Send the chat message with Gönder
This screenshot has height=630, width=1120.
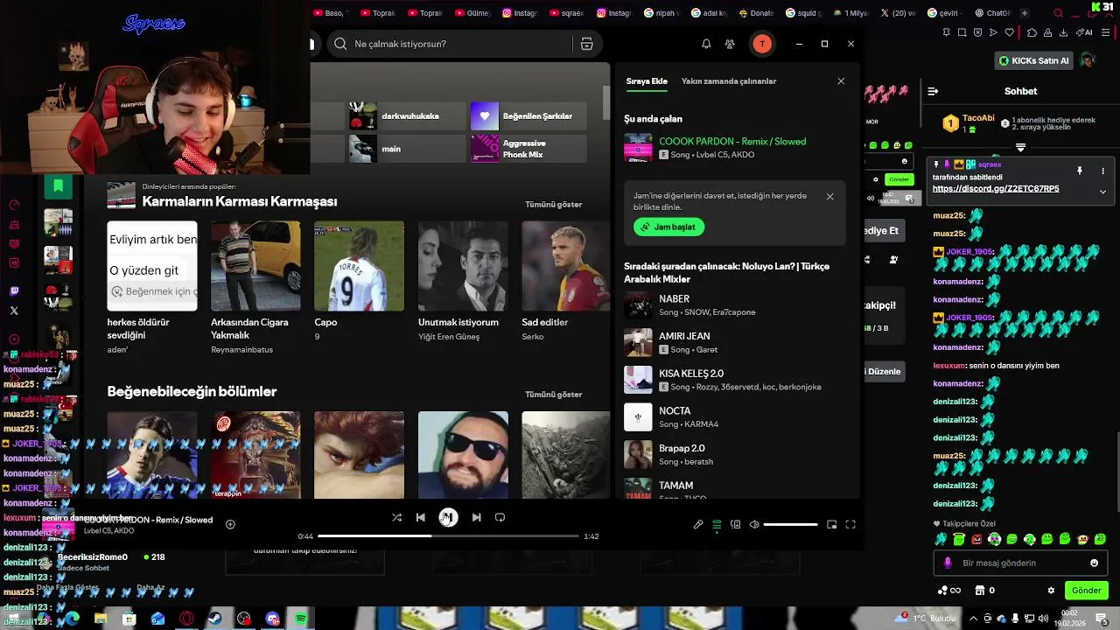click(1087, 591)
